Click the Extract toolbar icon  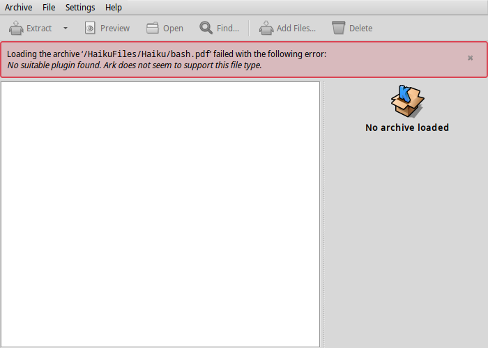[x=16, y=28]
